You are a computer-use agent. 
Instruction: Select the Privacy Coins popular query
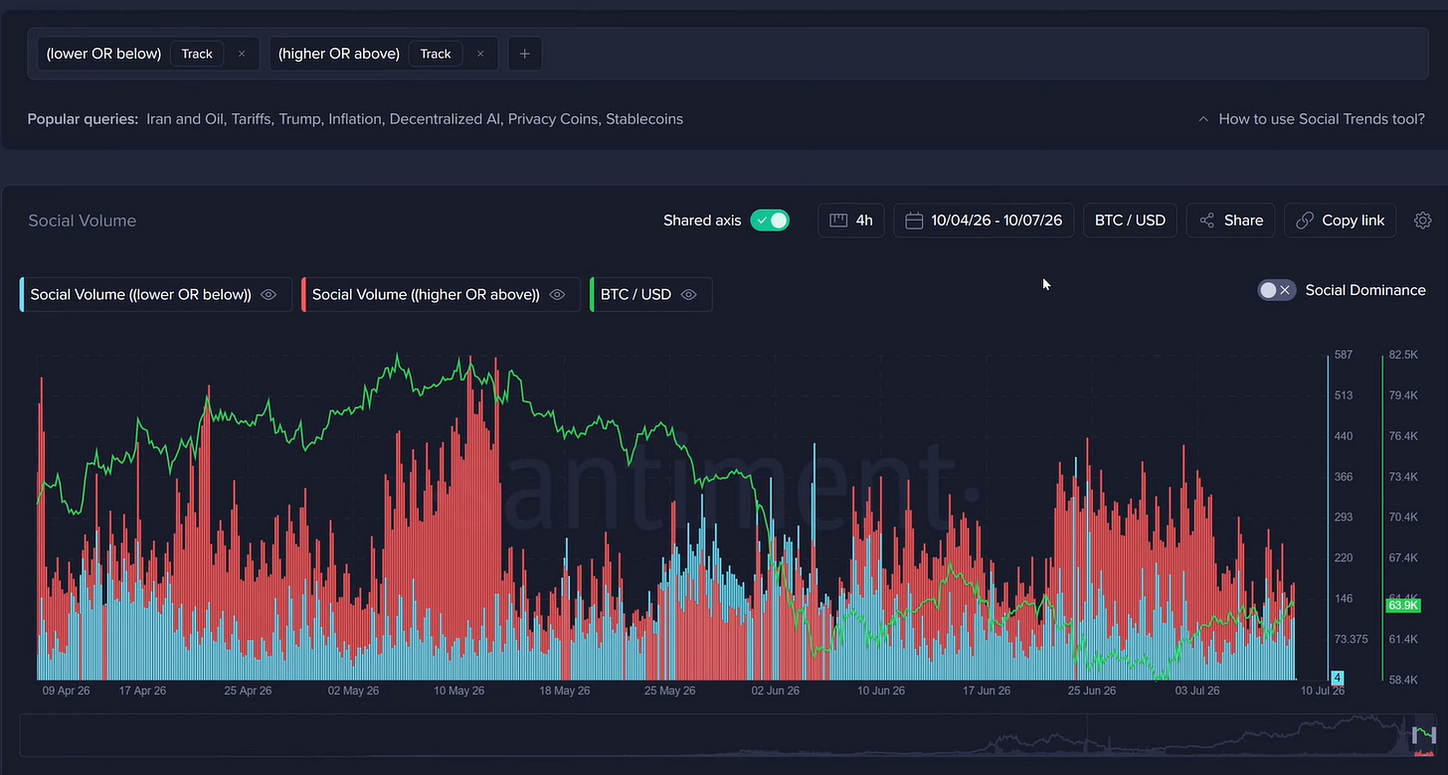[x=554, y=119]
